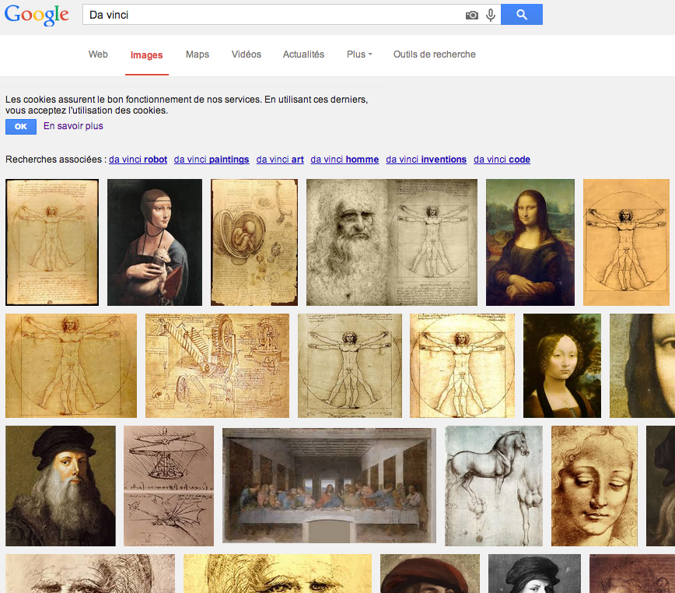675x593 pixels.
Task: Submit search with the blue magnifier button
Action: 522,15
